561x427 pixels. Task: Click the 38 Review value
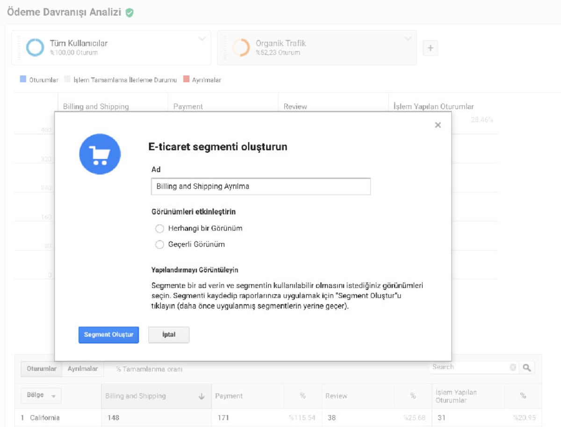click(331, 418)
